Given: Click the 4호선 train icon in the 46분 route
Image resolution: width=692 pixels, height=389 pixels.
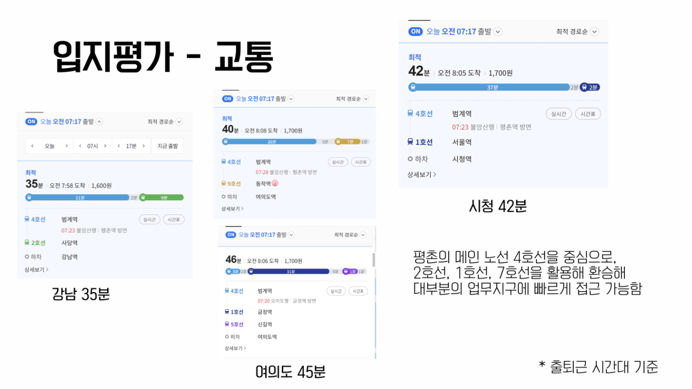Looking at the screenshot, I should [x=227, y=291].
